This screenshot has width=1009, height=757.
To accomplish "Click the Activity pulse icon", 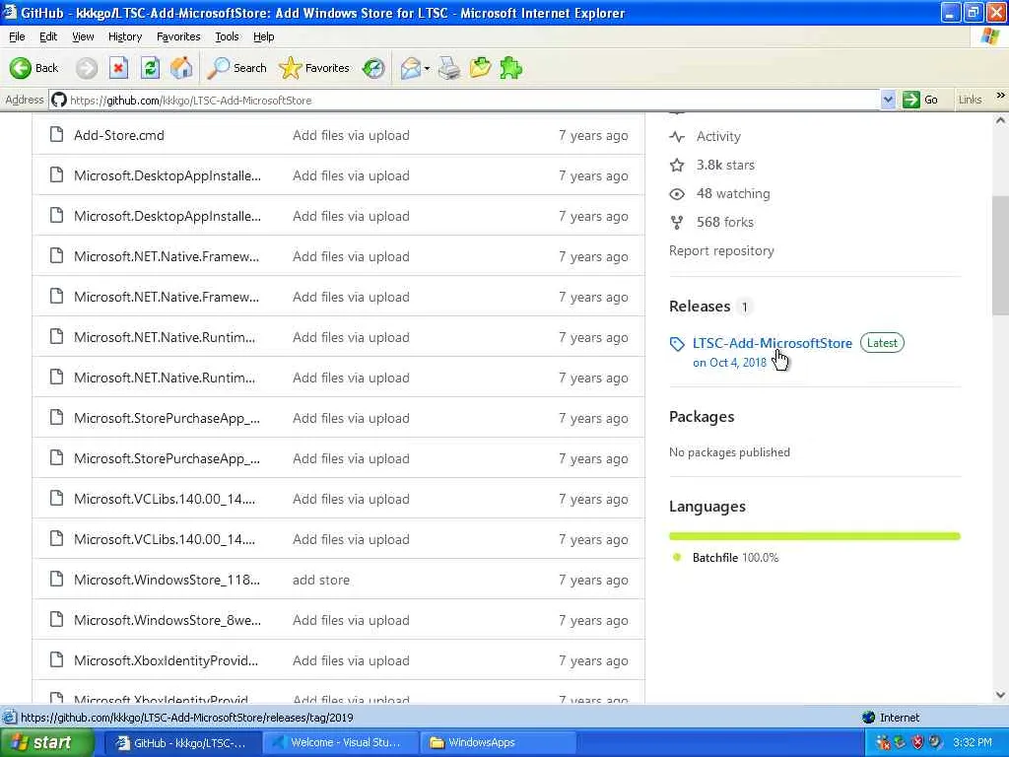I will click(677, 136).
